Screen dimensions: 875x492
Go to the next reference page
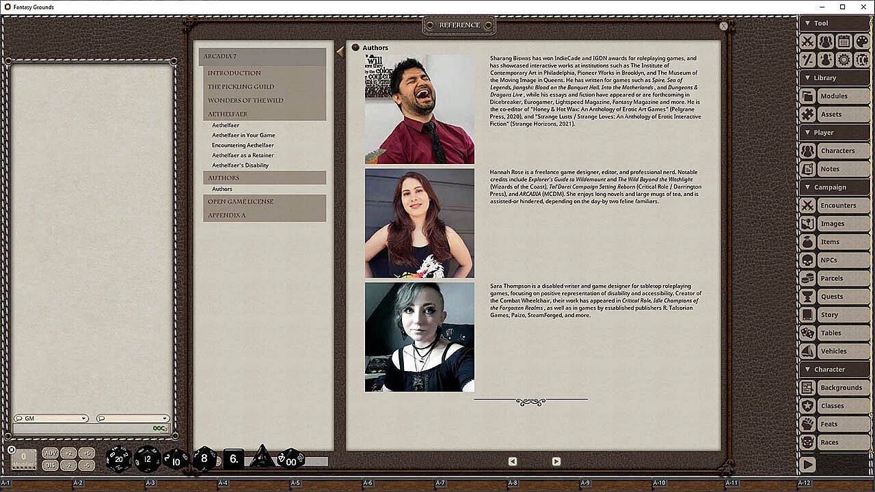(x=556, y=461)
